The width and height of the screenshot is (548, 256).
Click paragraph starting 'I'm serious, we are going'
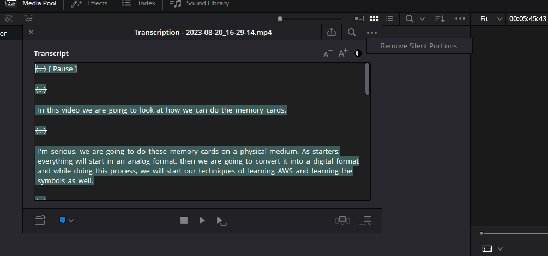(x=198, y=166)
